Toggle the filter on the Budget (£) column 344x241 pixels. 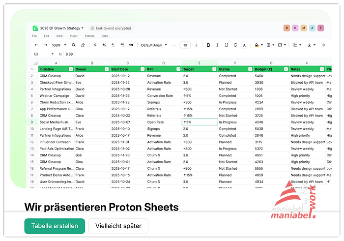tap(286, 69)
